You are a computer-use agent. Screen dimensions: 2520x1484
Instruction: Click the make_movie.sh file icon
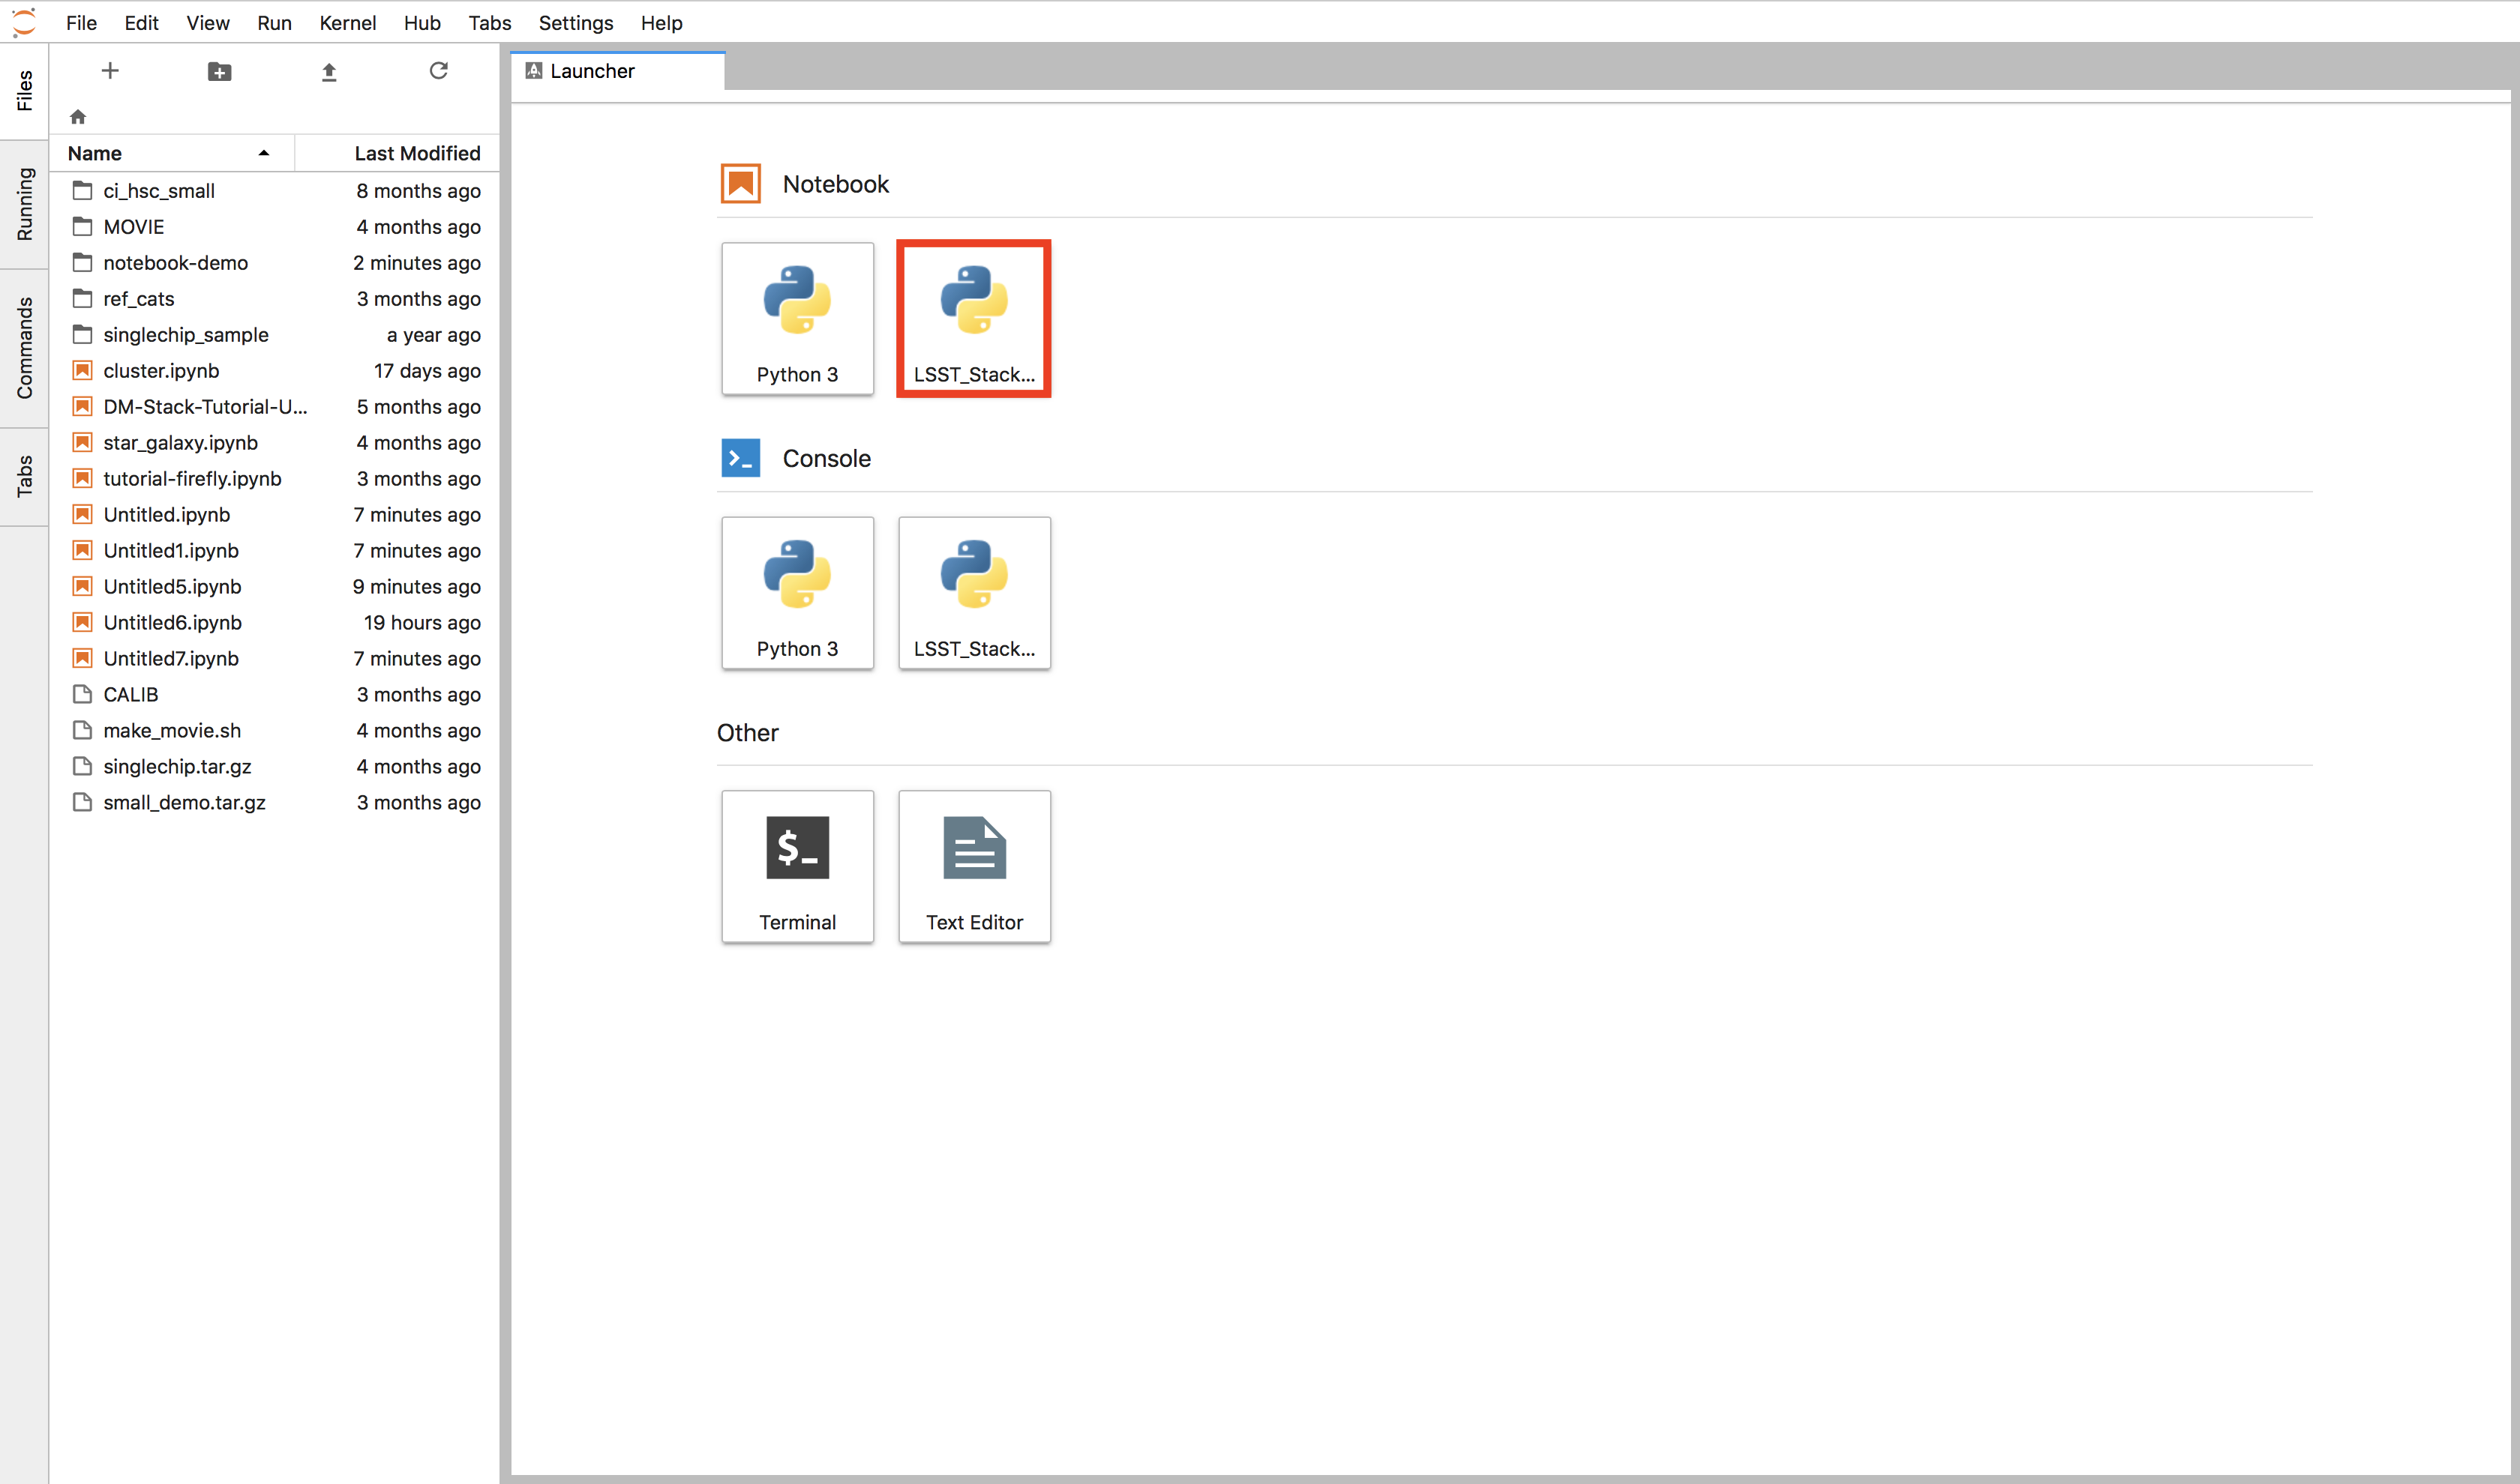83,730
